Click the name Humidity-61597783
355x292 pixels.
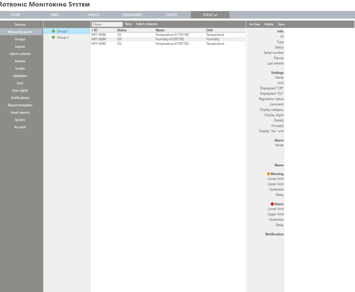(x=169, y=39)
